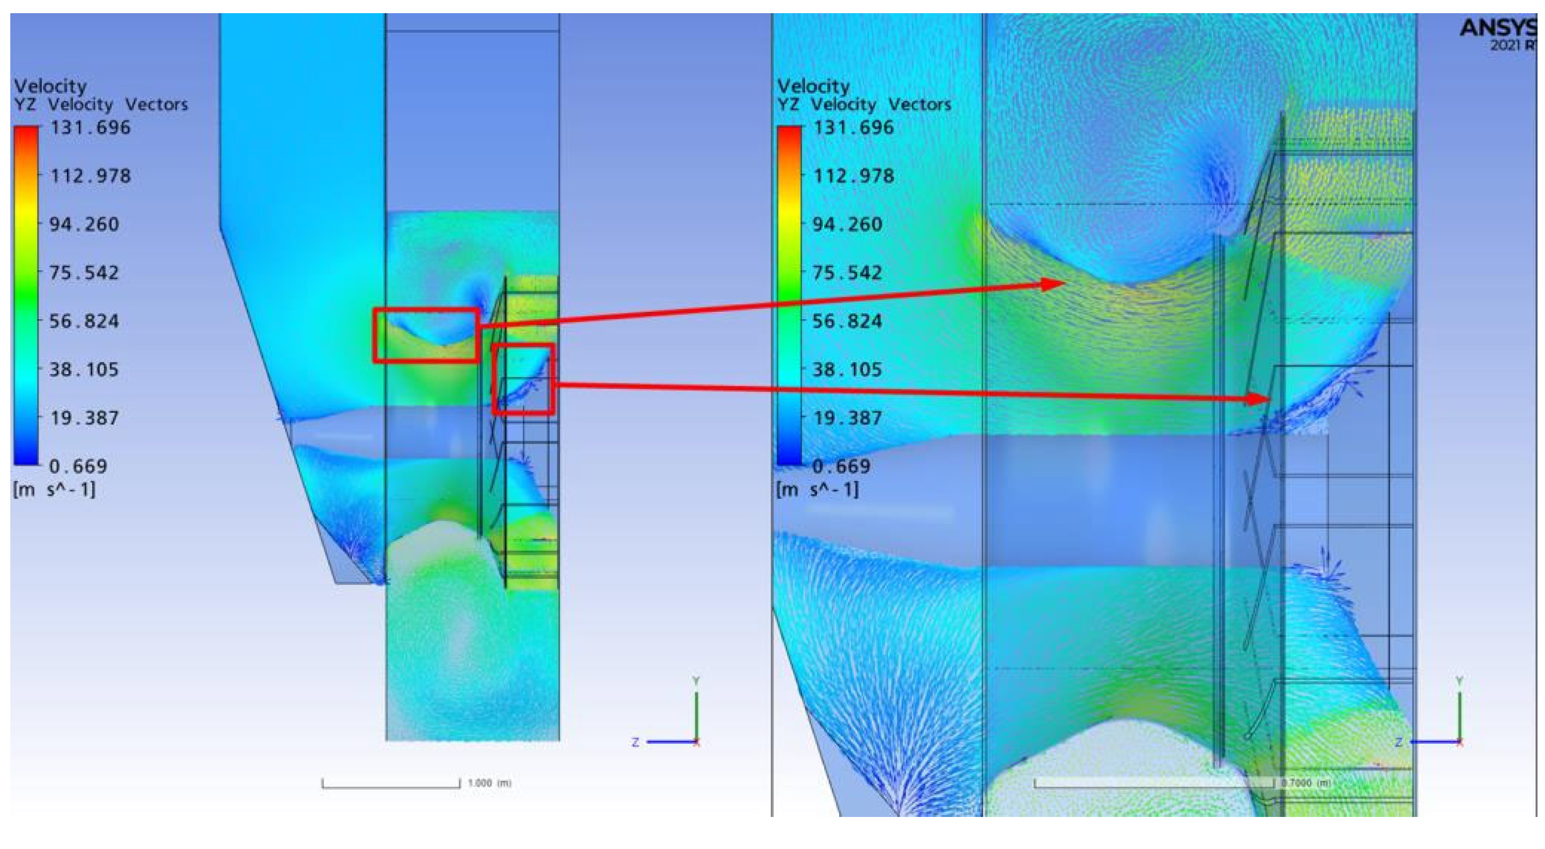Viewport: 1545px width, 849px height.
Task: Click the left legend's [m s^-1] units label
Action: (54, 490)
